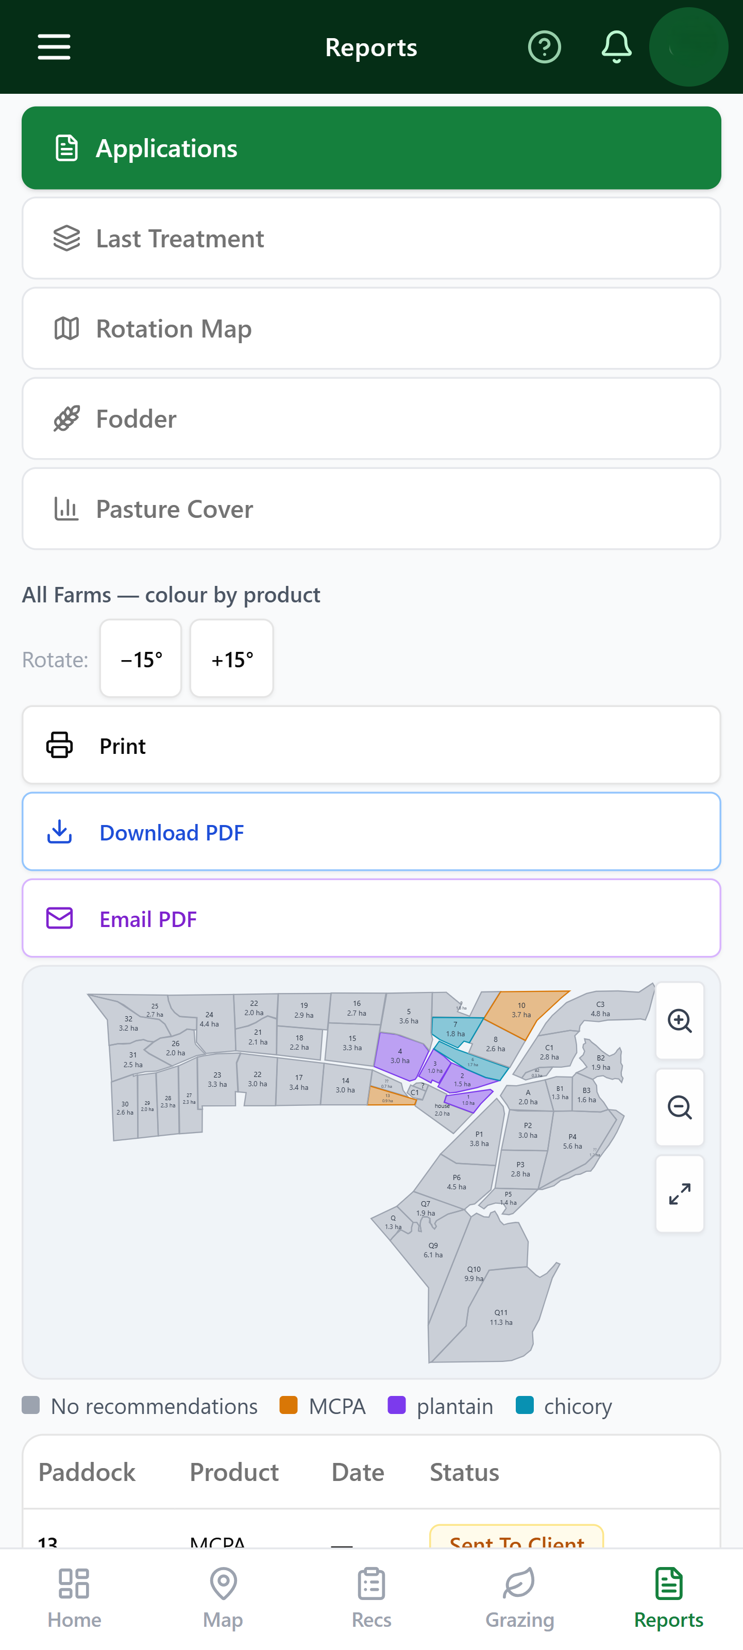743x1650 pixels.
Task: Select paddock 32 on the map
Action: click(x=128, y=1023)
